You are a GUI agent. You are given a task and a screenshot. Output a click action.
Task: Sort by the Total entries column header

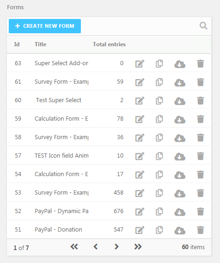(x=109, y=44)
